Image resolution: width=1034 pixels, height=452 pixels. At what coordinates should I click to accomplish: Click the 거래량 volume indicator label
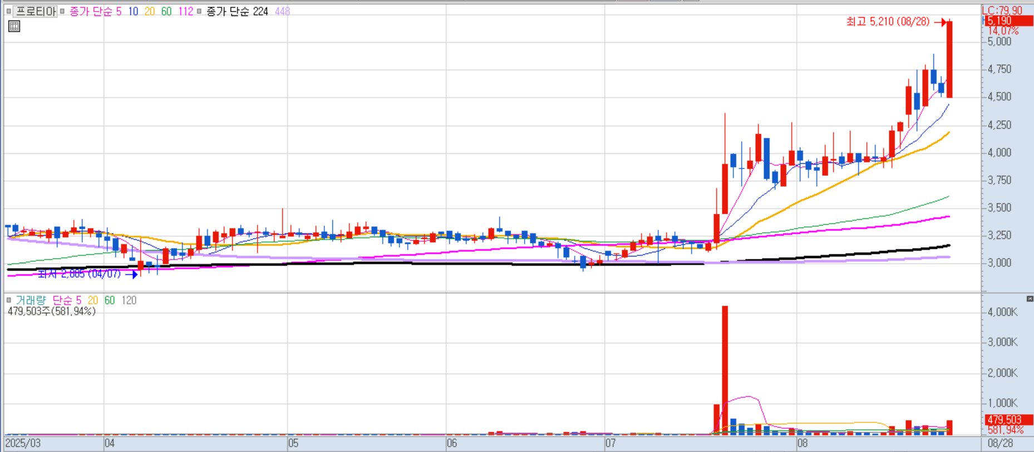(x=31, y=300)
